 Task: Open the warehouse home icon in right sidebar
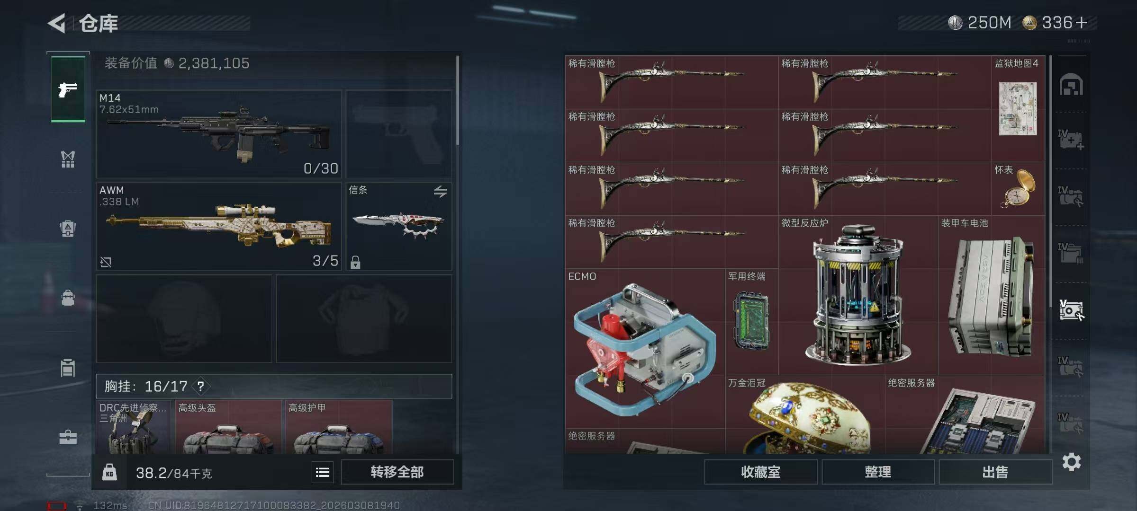(1071, 85)
